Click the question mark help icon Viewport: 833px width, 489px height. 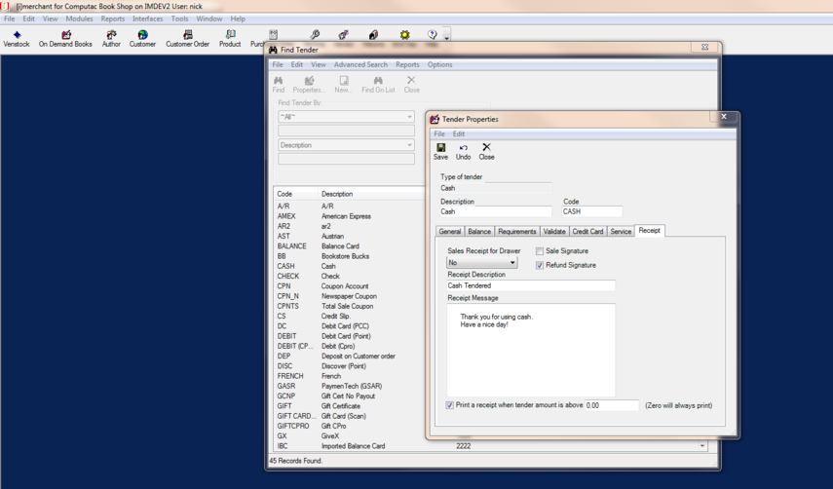click(433, 34)
